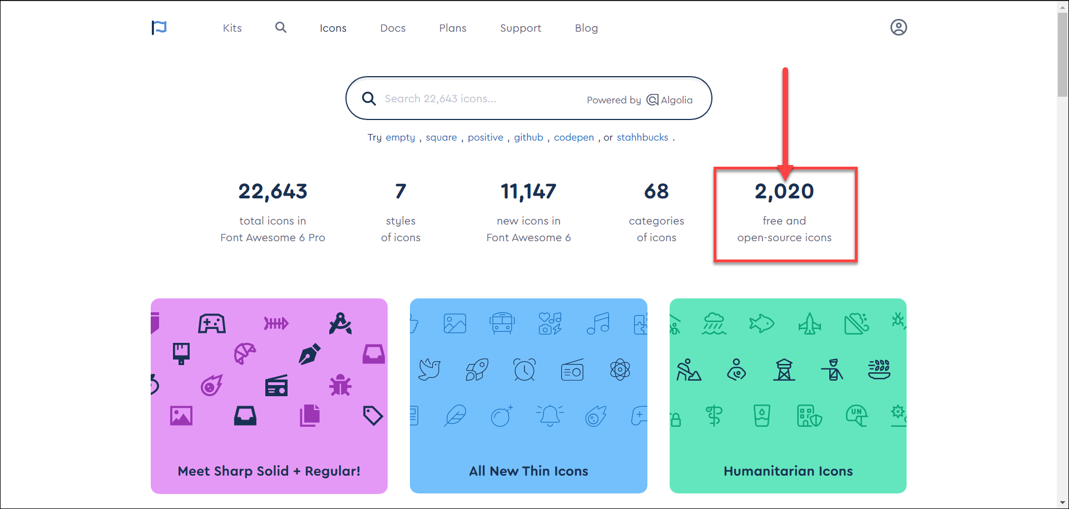Click the Algolia logo in search bar
The height and width of the screenshot is (509, 1069).
(x=670, y=100)
